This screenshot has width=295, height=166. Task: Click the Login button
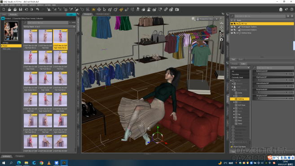(71, 14)
